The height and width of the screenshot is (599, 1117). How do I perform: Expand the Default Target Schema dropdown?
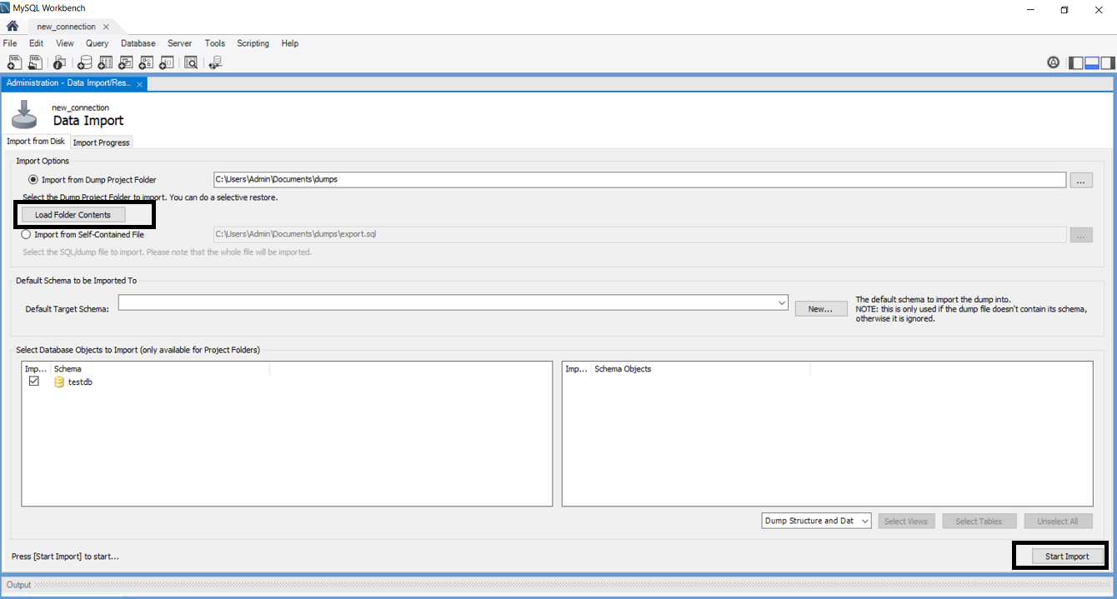click(x=782, y=302)
